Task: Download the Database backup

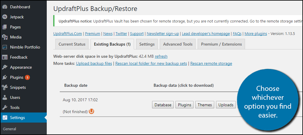Action: coord(163,105)
